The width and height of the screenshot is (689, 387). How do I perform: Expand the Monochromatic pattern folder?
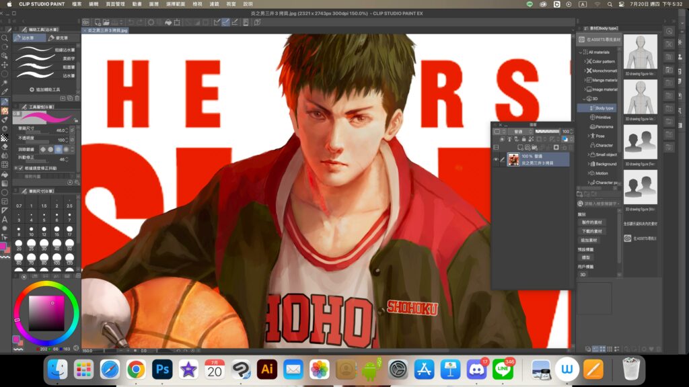point(585,71)
